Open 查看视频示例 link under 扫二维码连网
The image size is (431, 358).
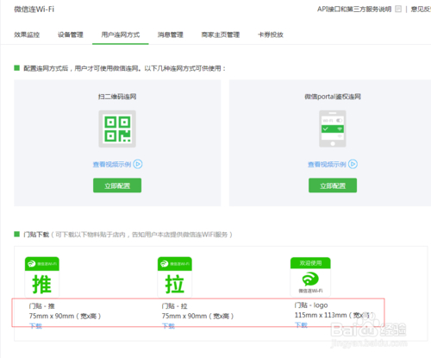coord(112,165)
